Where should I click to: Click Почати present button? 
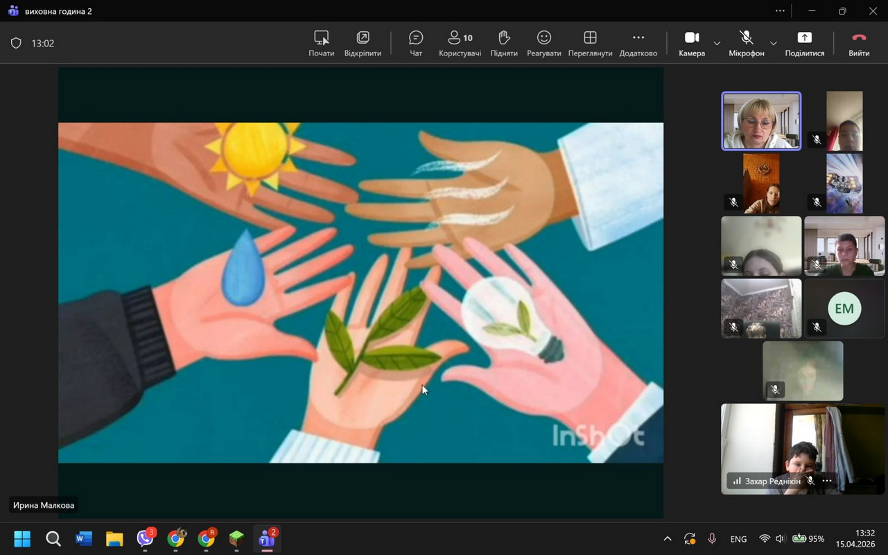[x=321, y=43]
